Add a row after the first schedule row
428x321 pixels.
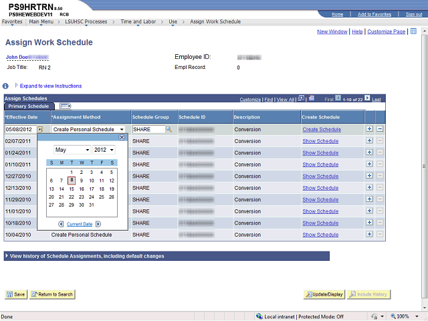click(x=369, y=129)
